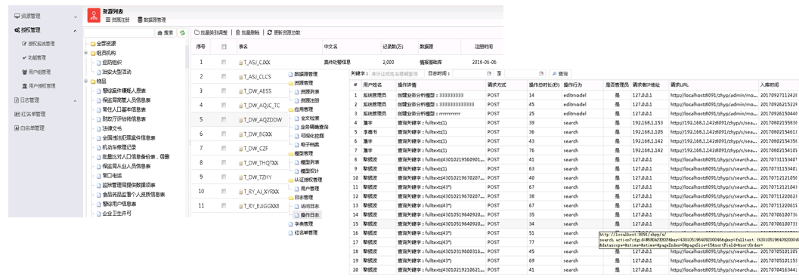Click 更新资源总数 toolbar button
The height and width of the screenshot is (280, 799).
[x=283, y=32]
